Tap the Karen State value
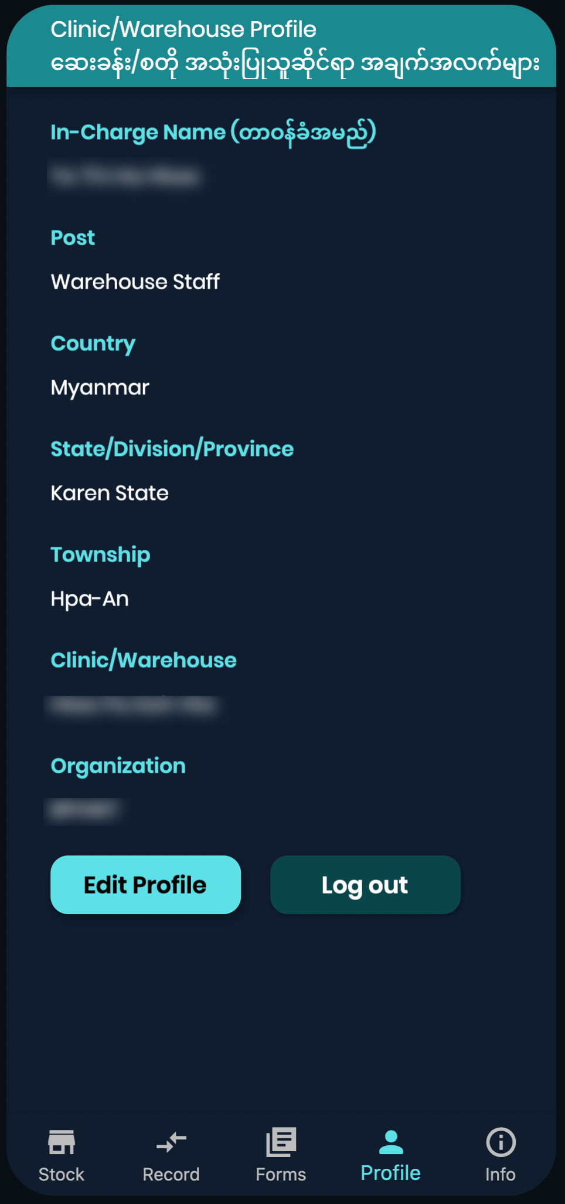The image size is (565, 1204). pos(110,493)
